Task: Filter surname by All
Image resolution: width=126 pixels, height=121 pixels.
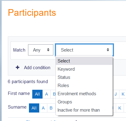Action: tap(34, 108)
